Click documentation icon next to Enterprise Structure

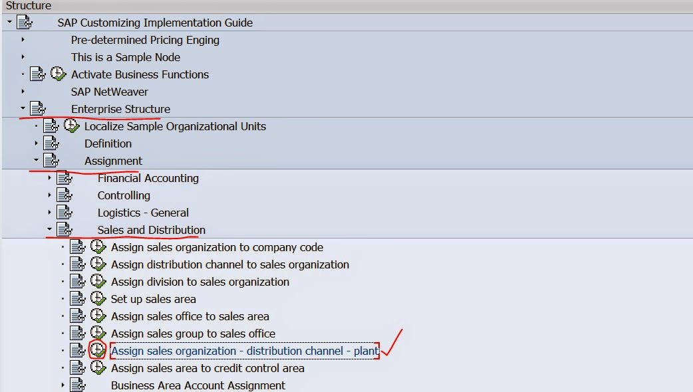click(38, 109)
